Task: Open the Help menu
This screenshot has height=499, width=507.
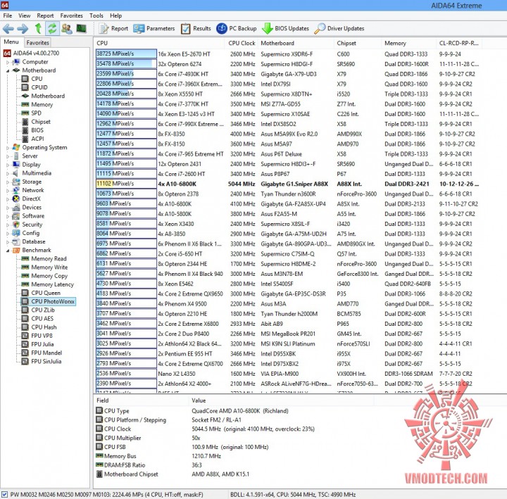Action: point(115,15)
